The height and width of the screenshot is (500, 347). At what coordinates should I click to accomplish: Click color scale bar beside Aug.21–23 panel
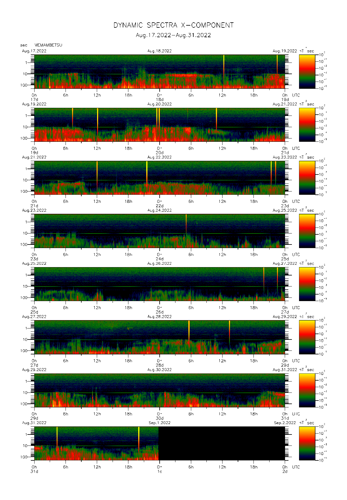coord(307,178)
